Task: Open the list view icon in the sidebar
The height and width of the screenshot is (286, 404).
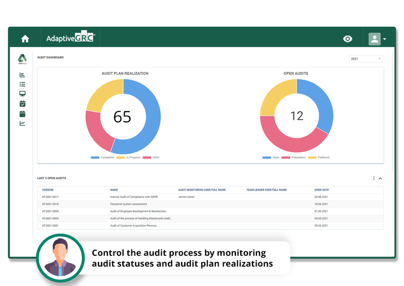Action: (22, 84)
